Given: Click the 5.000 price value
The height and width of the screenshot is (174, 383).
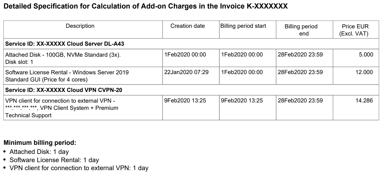Looking at the screenshot, I should [366, 55].
